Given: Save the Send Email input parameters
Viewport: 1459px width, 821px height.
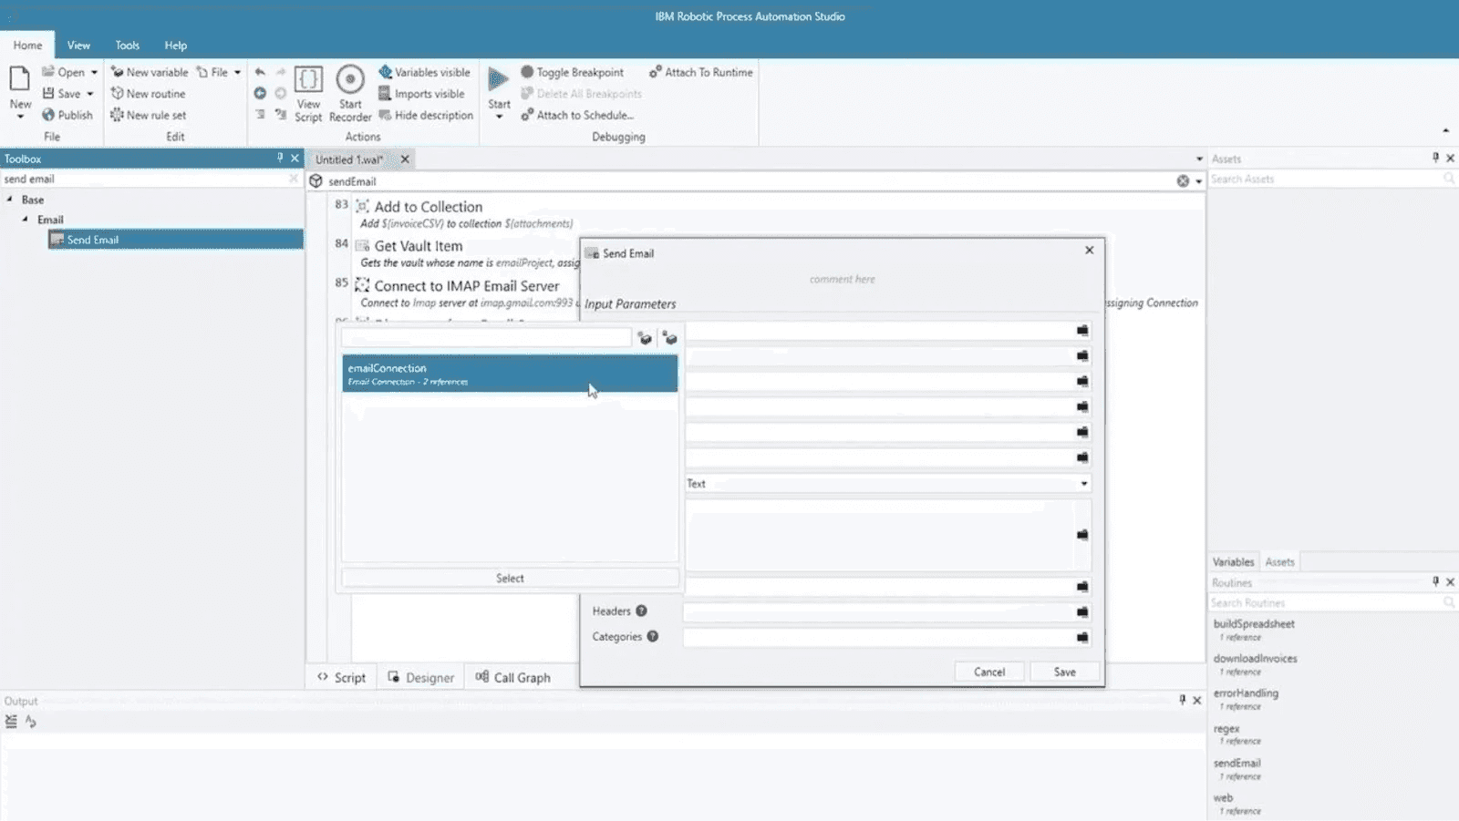Looking at the screenshot, I should click(1064, 672).
